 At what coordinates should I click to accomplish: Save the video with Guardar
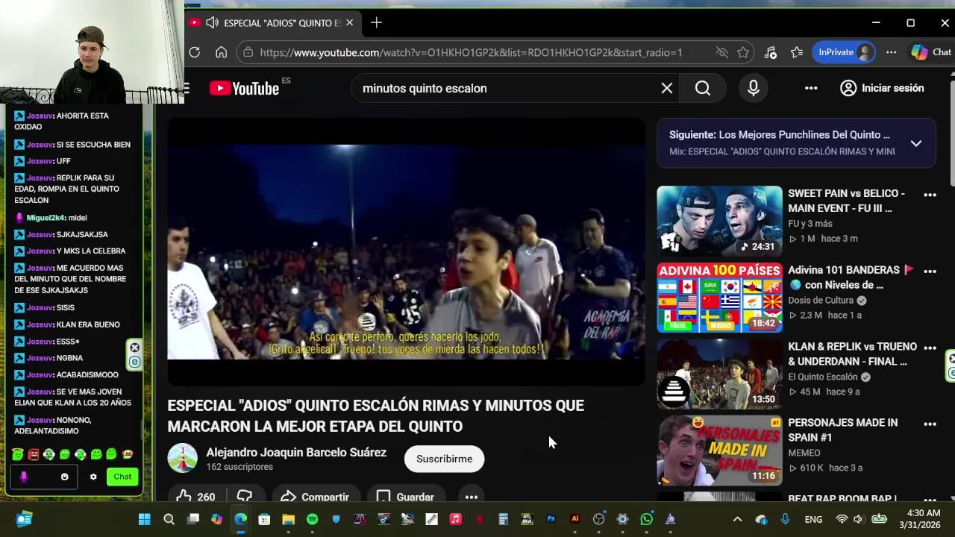[406, 497]
